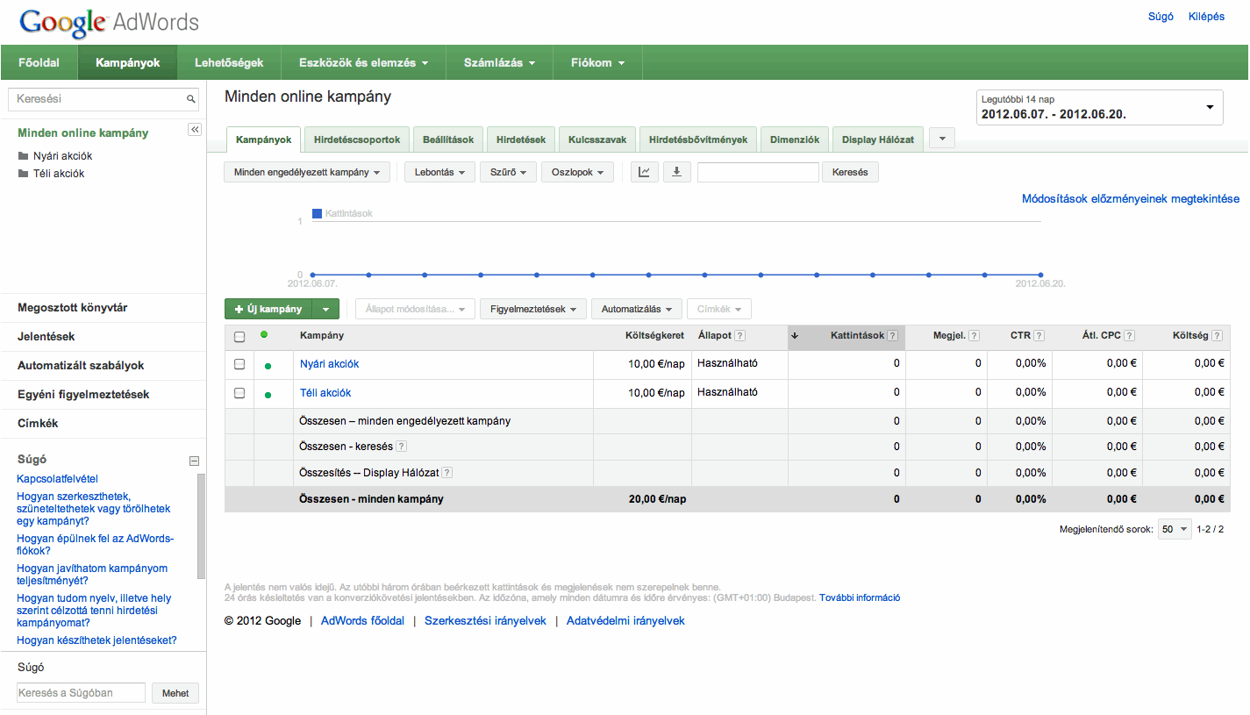Collapse the Súgó help panel minus icon
1250x715 pixels.
(195, 461)
